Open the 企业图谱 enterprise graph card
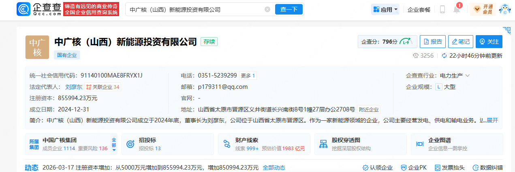This screenshot has width=515, height=172. pos(457,144)
